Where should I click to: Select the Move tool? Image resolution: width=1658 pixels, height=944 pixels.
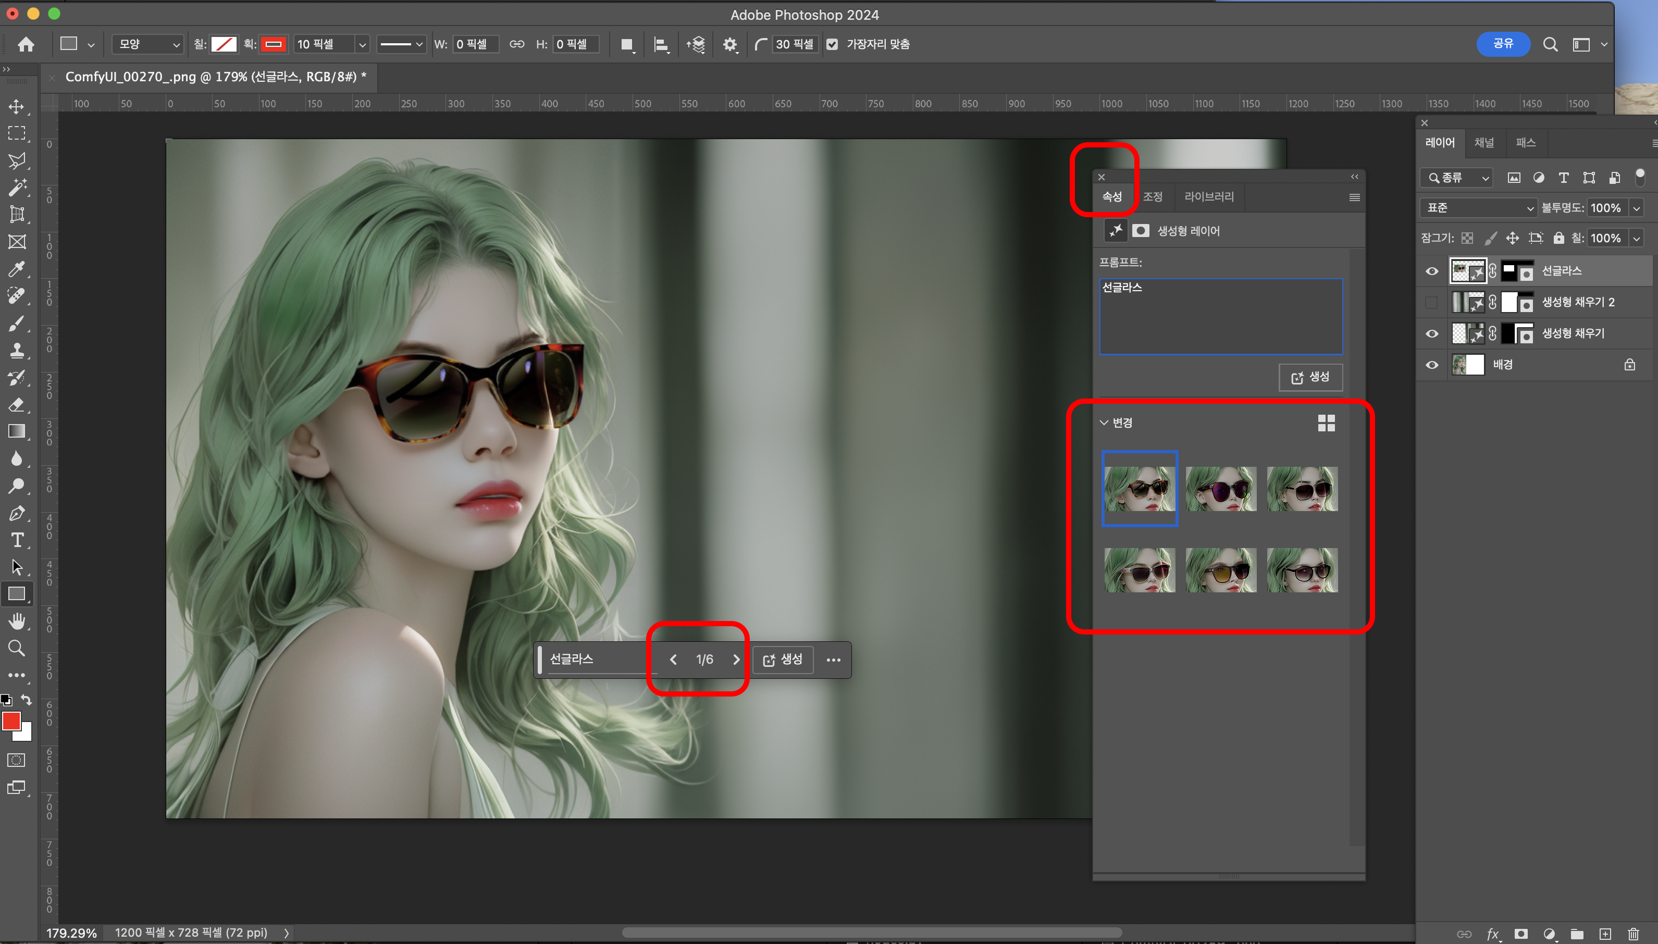(17, 106)
